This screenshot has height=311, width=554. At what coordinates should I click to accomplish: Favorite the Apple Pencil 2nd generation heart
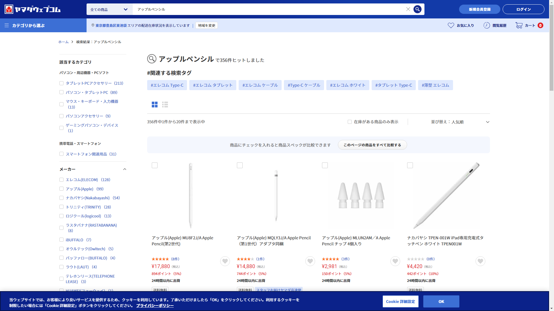point(225,261)
